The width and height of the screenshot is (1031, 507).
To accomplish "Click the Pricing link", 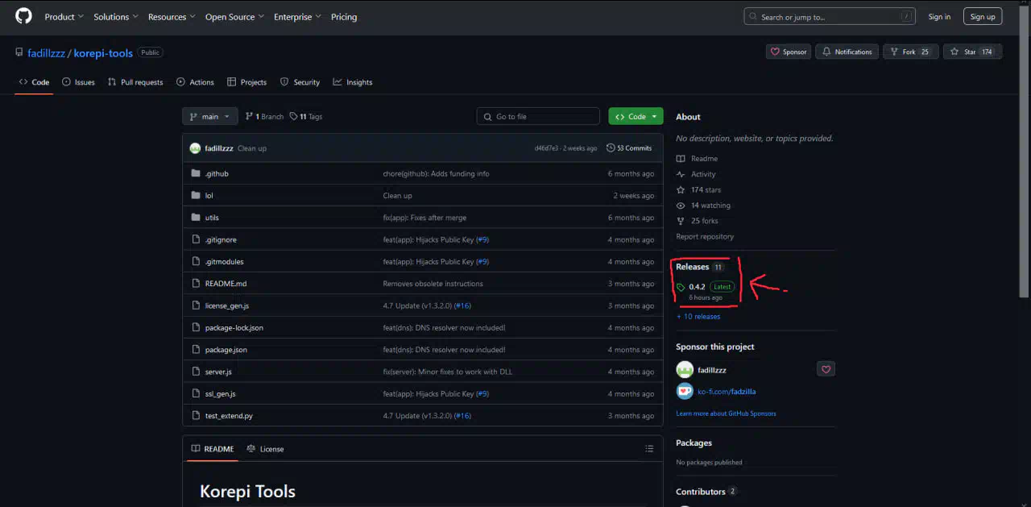I will point(344,17).
